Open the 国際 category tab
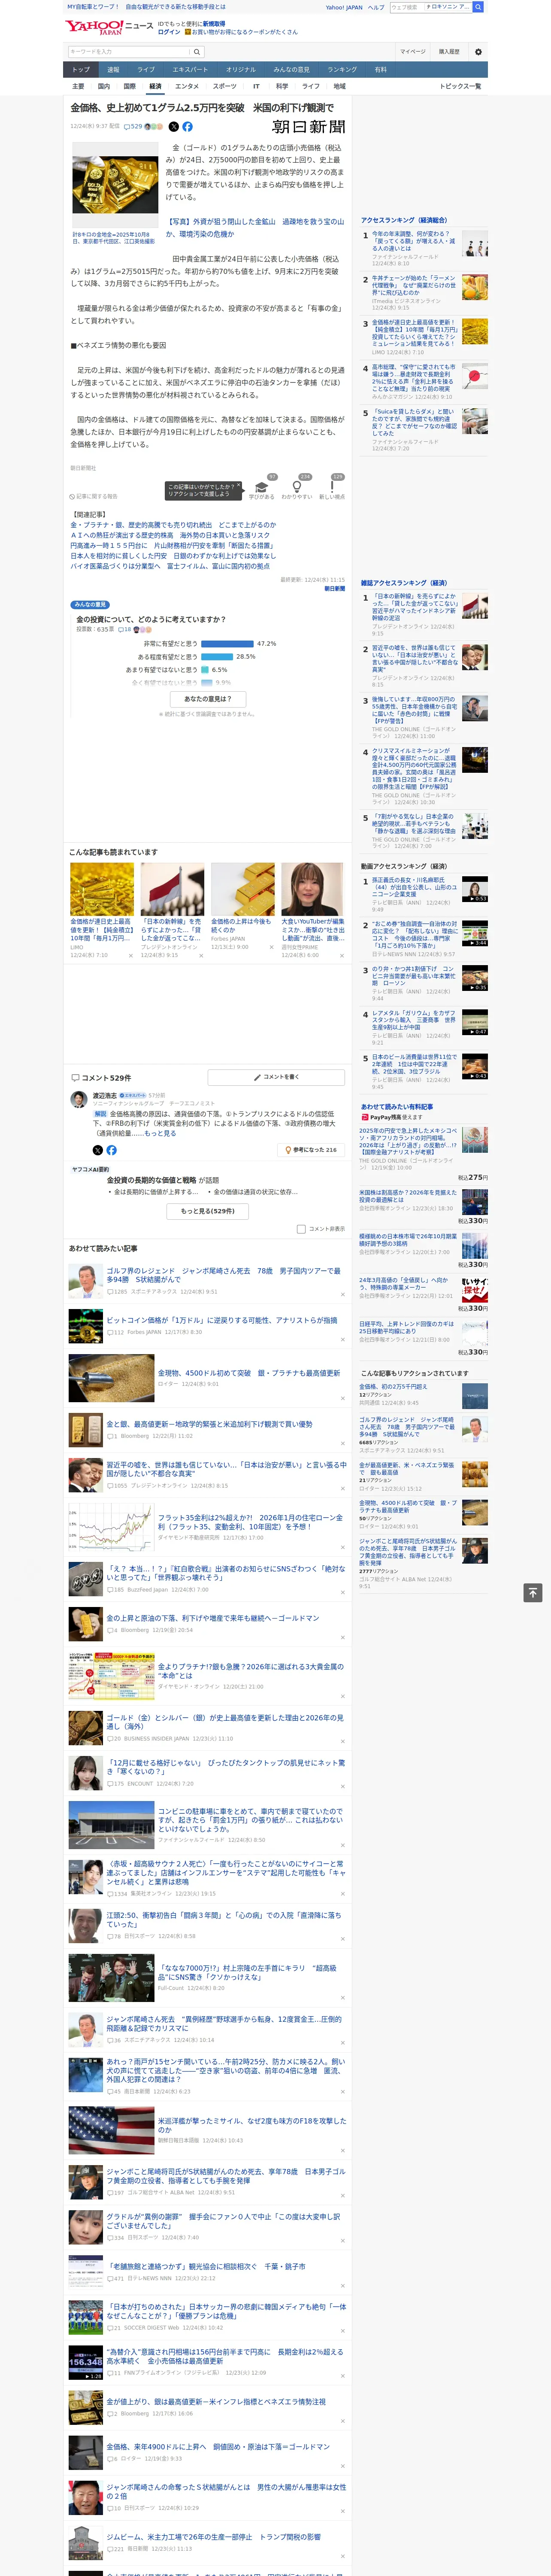551x2576 pixels. (129, 87)
